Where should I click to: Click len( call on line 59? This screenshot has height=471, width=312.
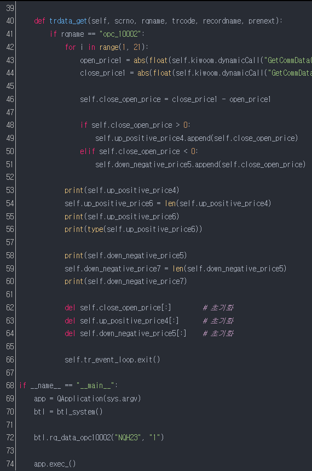click(x=179, y=269)
